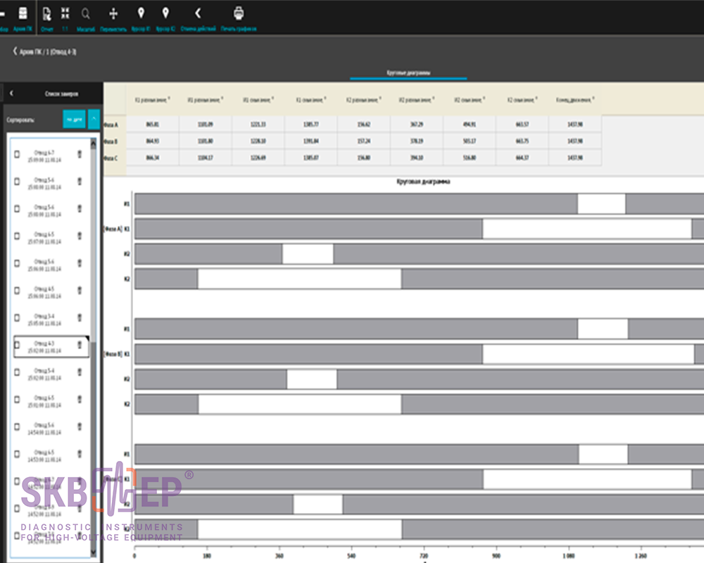Print charts using the printer icon
704x563 pixels.
(x=239, y=13)
